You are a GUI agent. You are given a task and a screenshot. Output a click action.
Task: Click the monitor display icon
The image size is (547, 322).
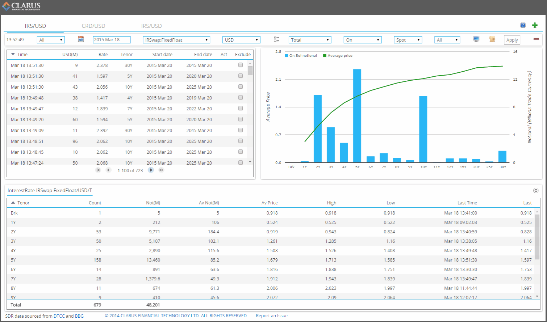pos(476,39)
